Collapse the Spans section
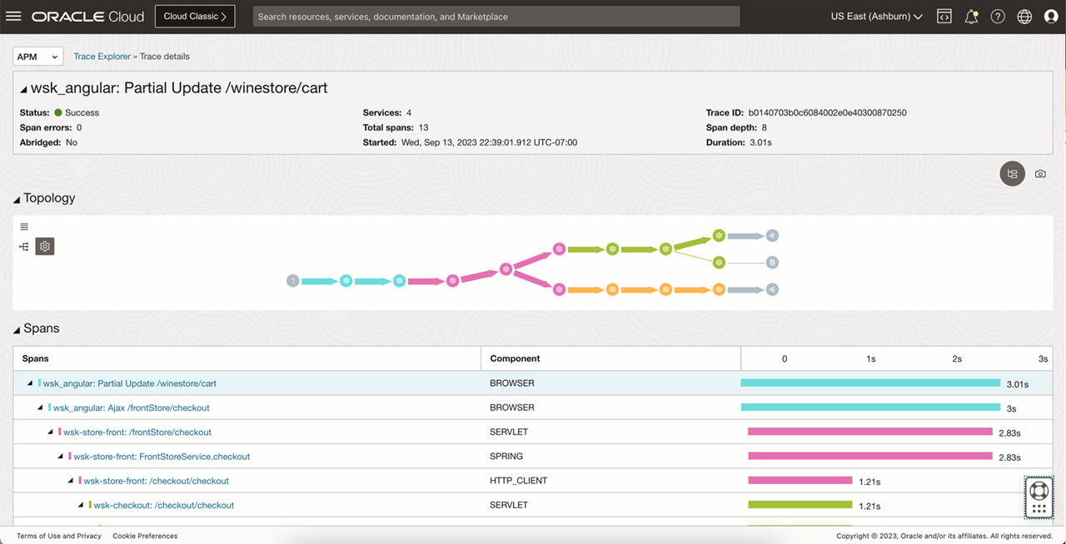Image resolution: width=1066 pixels, height=544 pixels. click(x=17, y=329)
